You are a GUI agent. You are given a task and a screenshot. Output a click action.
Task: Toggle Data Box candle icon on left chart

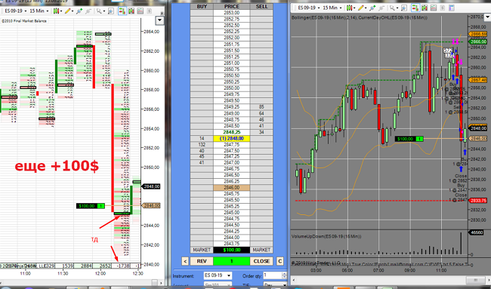(131, 11)
